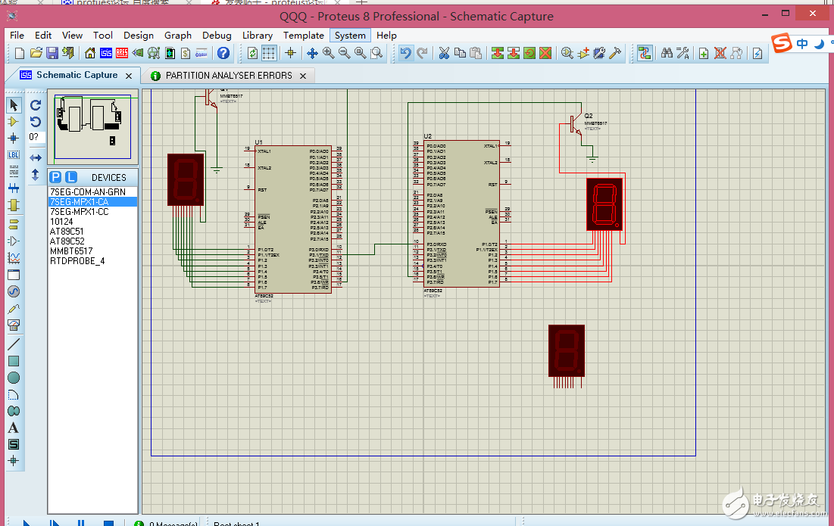Redraw the display with the refresh icon

tap(253, 53)
